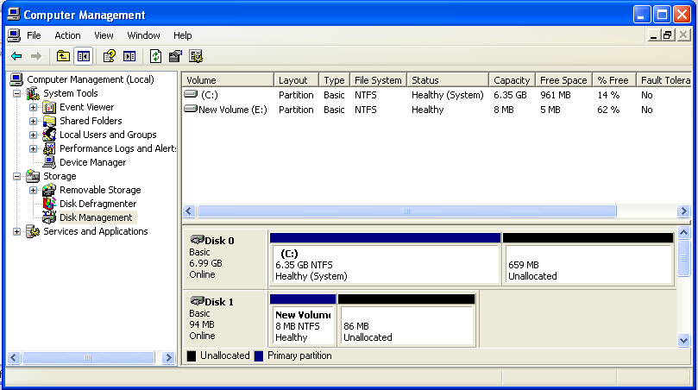Click the console tree scroll right arrow

click(169, 357)
